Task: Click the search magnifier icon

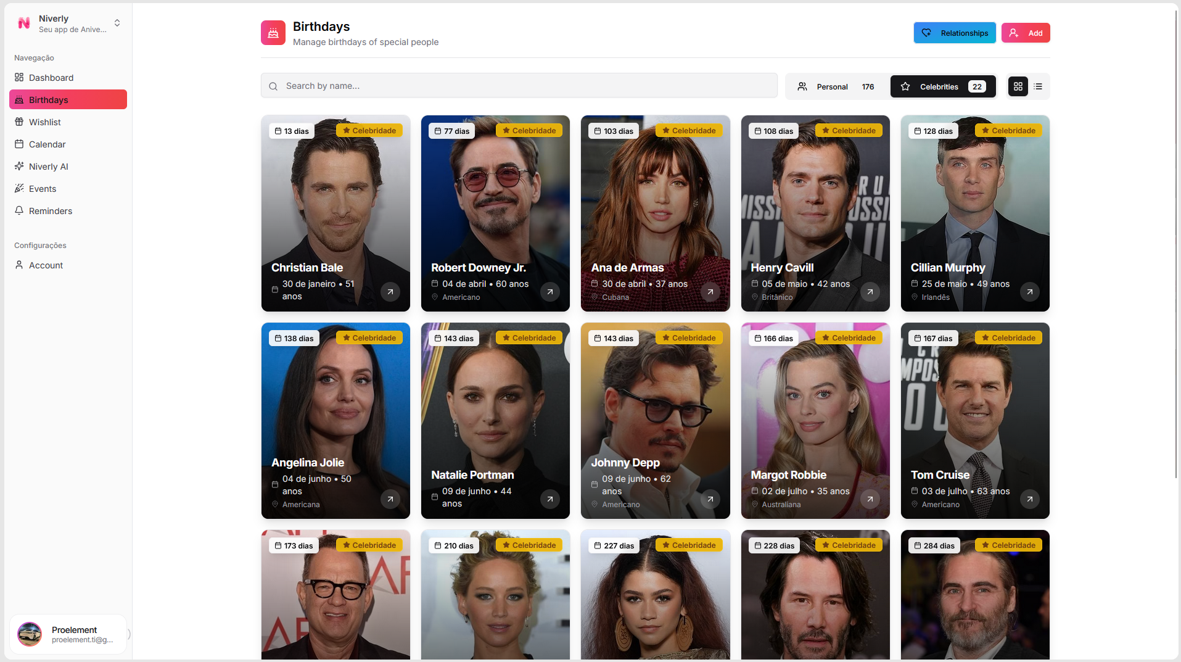Action: [273, 86]
